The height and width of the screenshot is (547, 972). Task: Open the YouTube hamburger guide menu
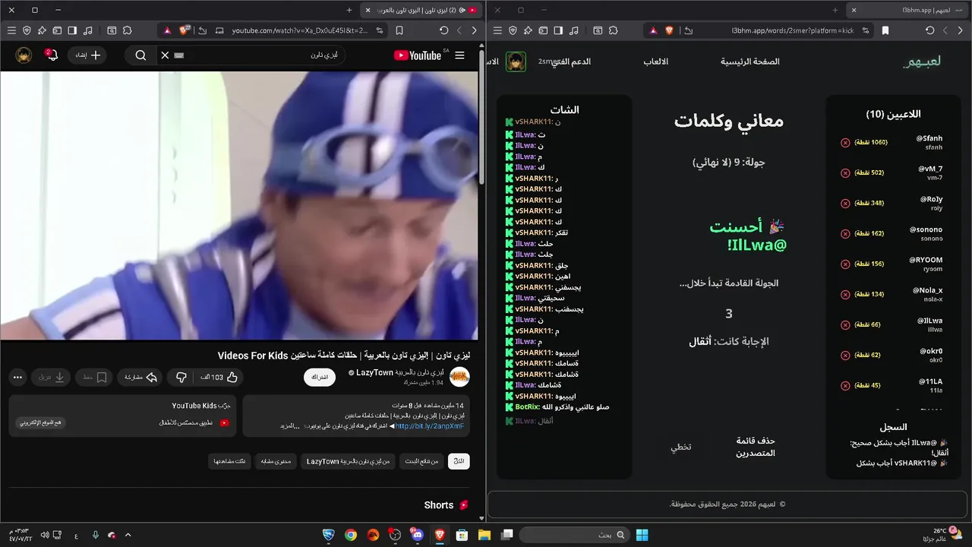coord(459,55)
